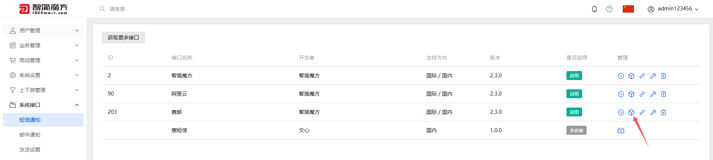The image size is (713, 160).
Task: Open the admin123456 account dropdown
Action: point(673,9)
